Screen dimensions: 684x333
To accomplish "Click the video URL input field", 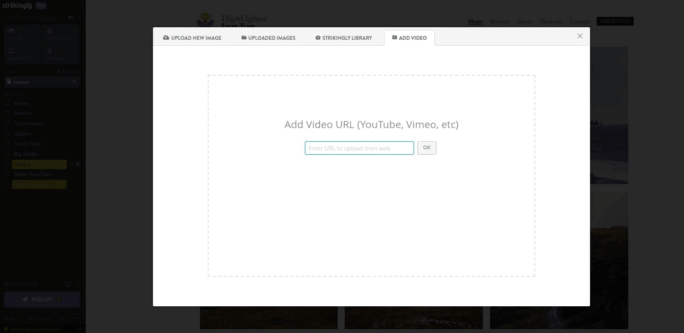I will pos(359,148).
